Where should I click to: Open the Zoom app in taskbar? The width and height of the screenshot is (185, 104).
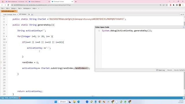click(87, 102)
